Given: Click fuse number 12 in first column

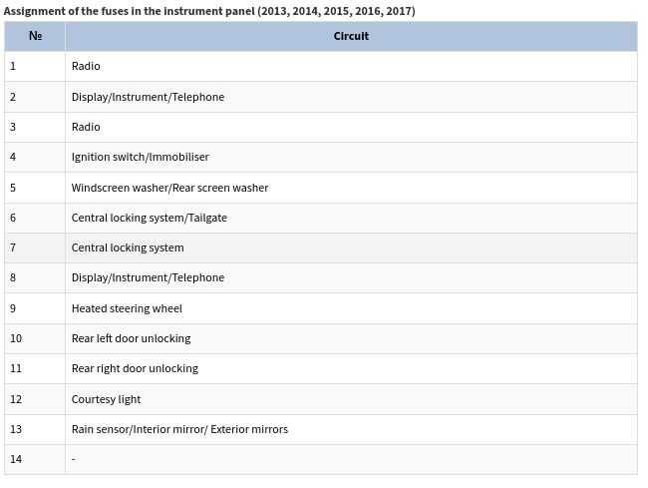Looking at the screenshot, I should tap(16, 399).
